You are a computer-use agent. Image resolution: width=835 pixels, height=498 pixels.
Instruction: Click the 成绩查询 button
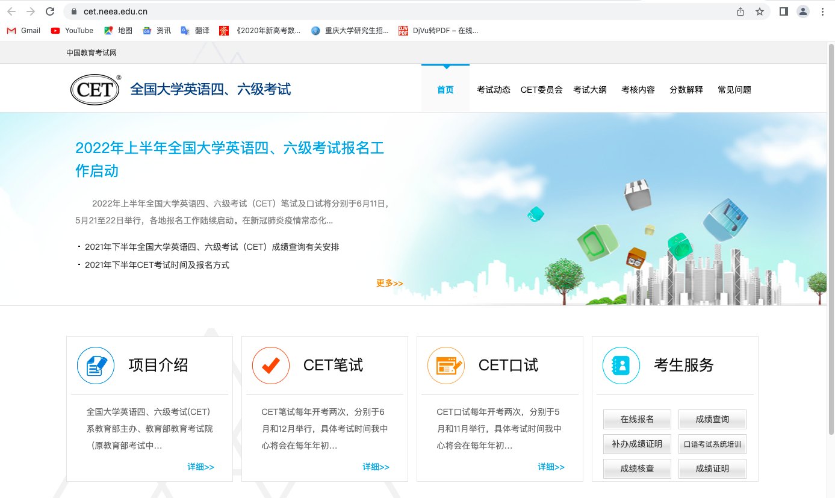[x=712, y=419]
